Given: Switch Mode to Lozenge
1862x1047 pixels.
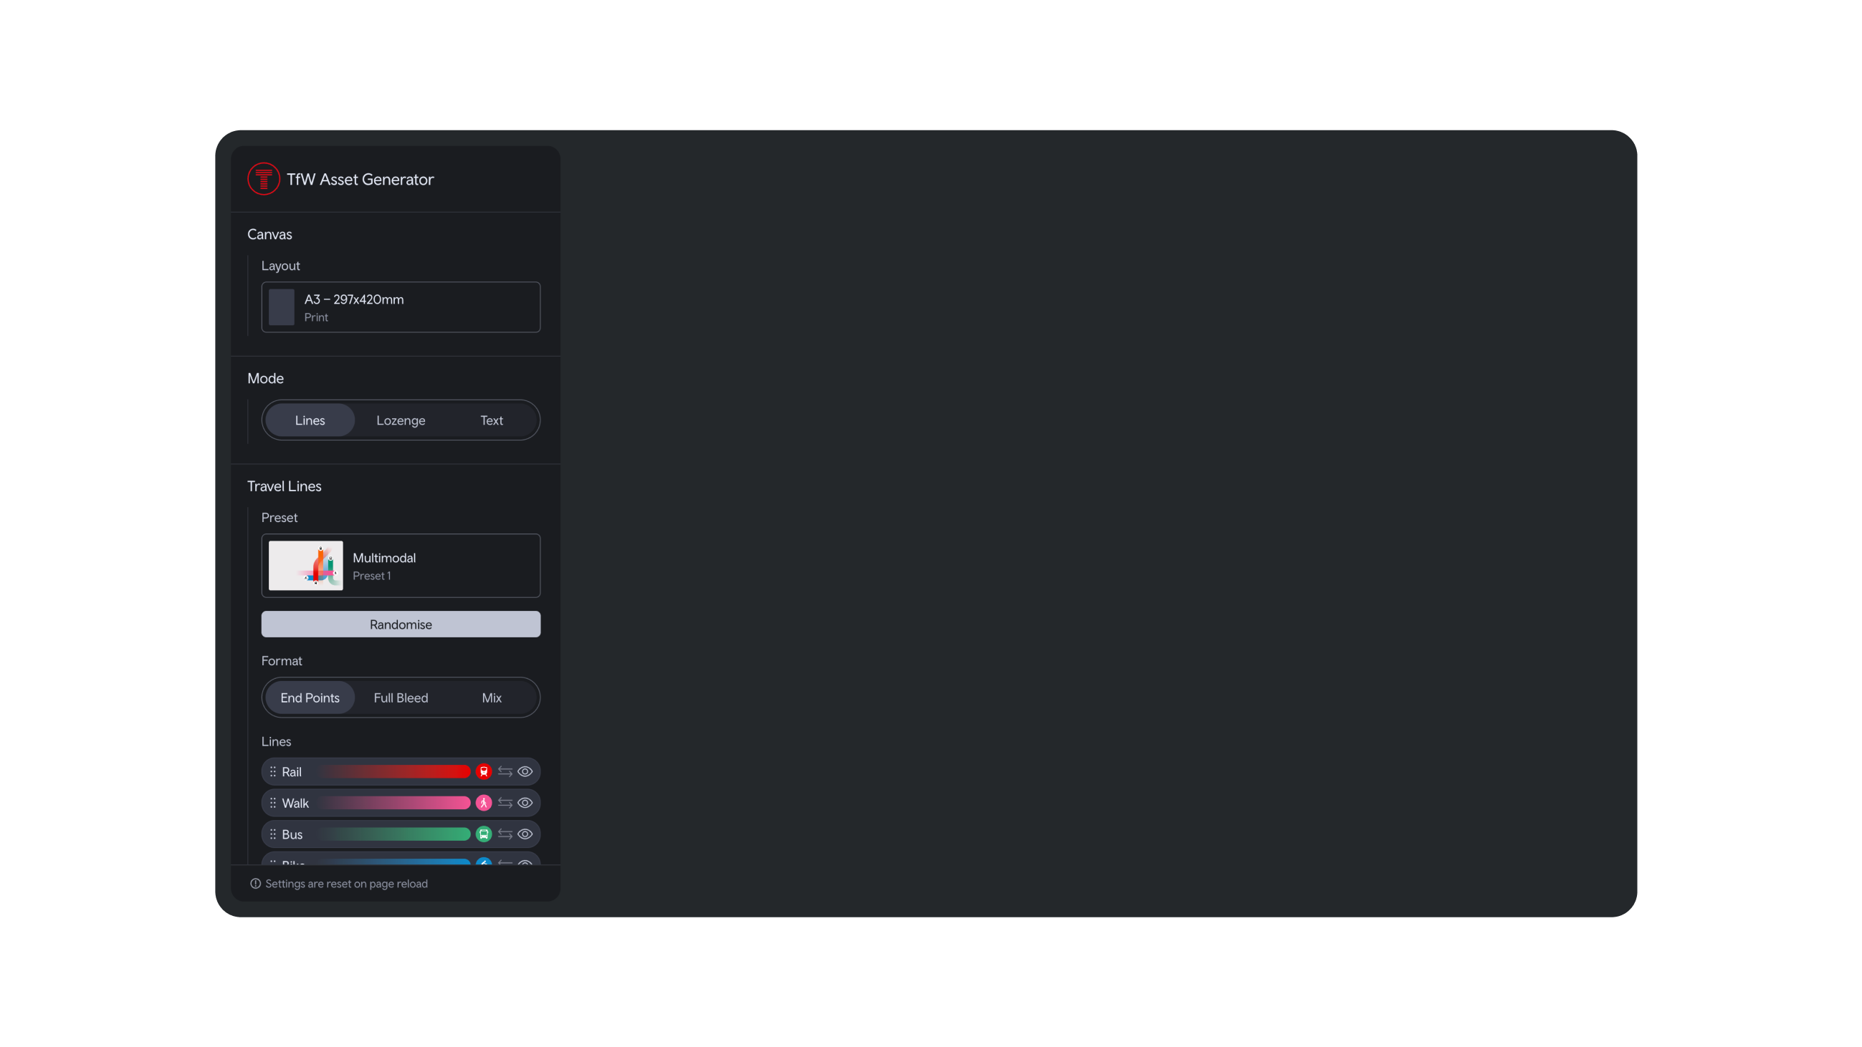Looking at the screenshot, I should click(401, 420).
